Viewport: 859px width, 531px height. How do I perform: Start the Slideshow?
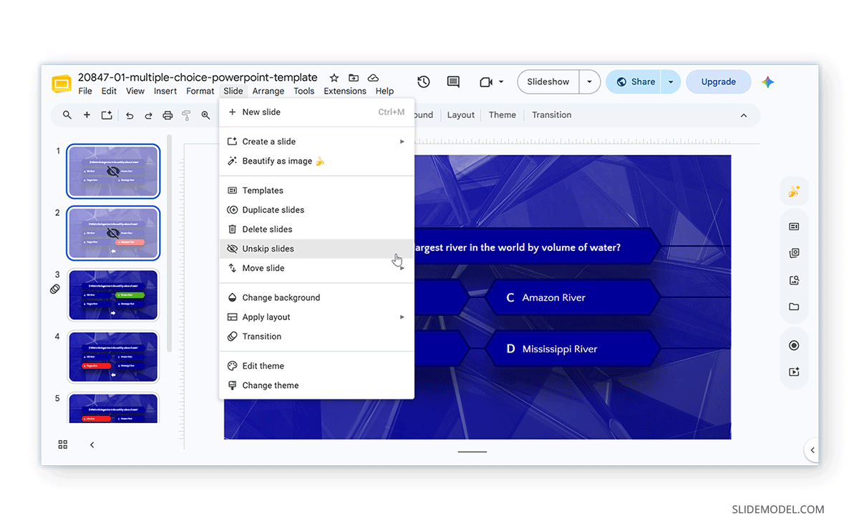click(x=548, y=82)
